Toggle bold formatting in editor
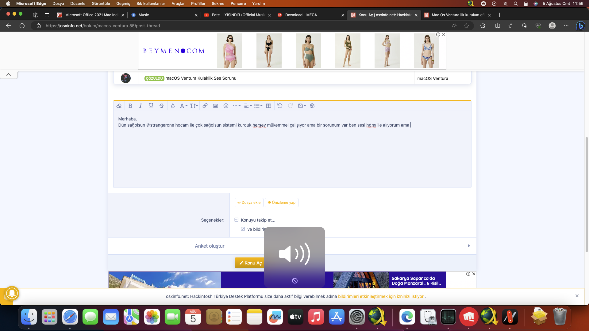The height and width of the screenshot is (331, 589). pos(130,106)
